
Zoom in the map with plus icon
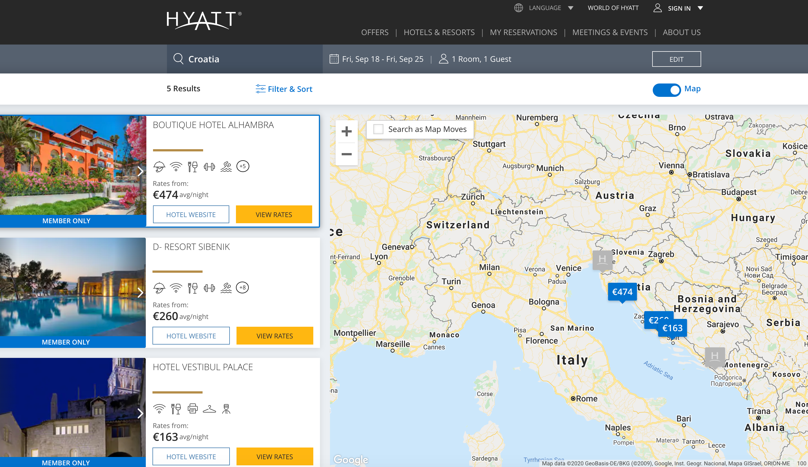(346, 131)
